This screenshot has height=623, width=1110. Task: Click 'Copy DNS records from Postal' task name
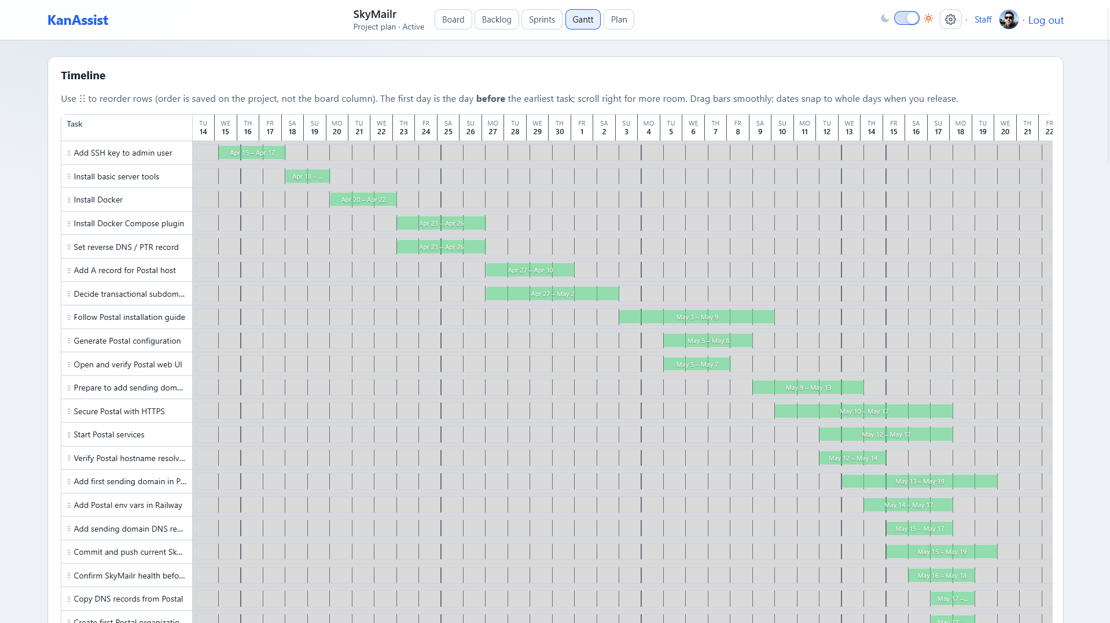pos(128,599)
